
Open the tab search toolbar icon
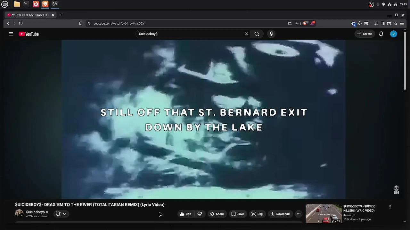point(366,23)
